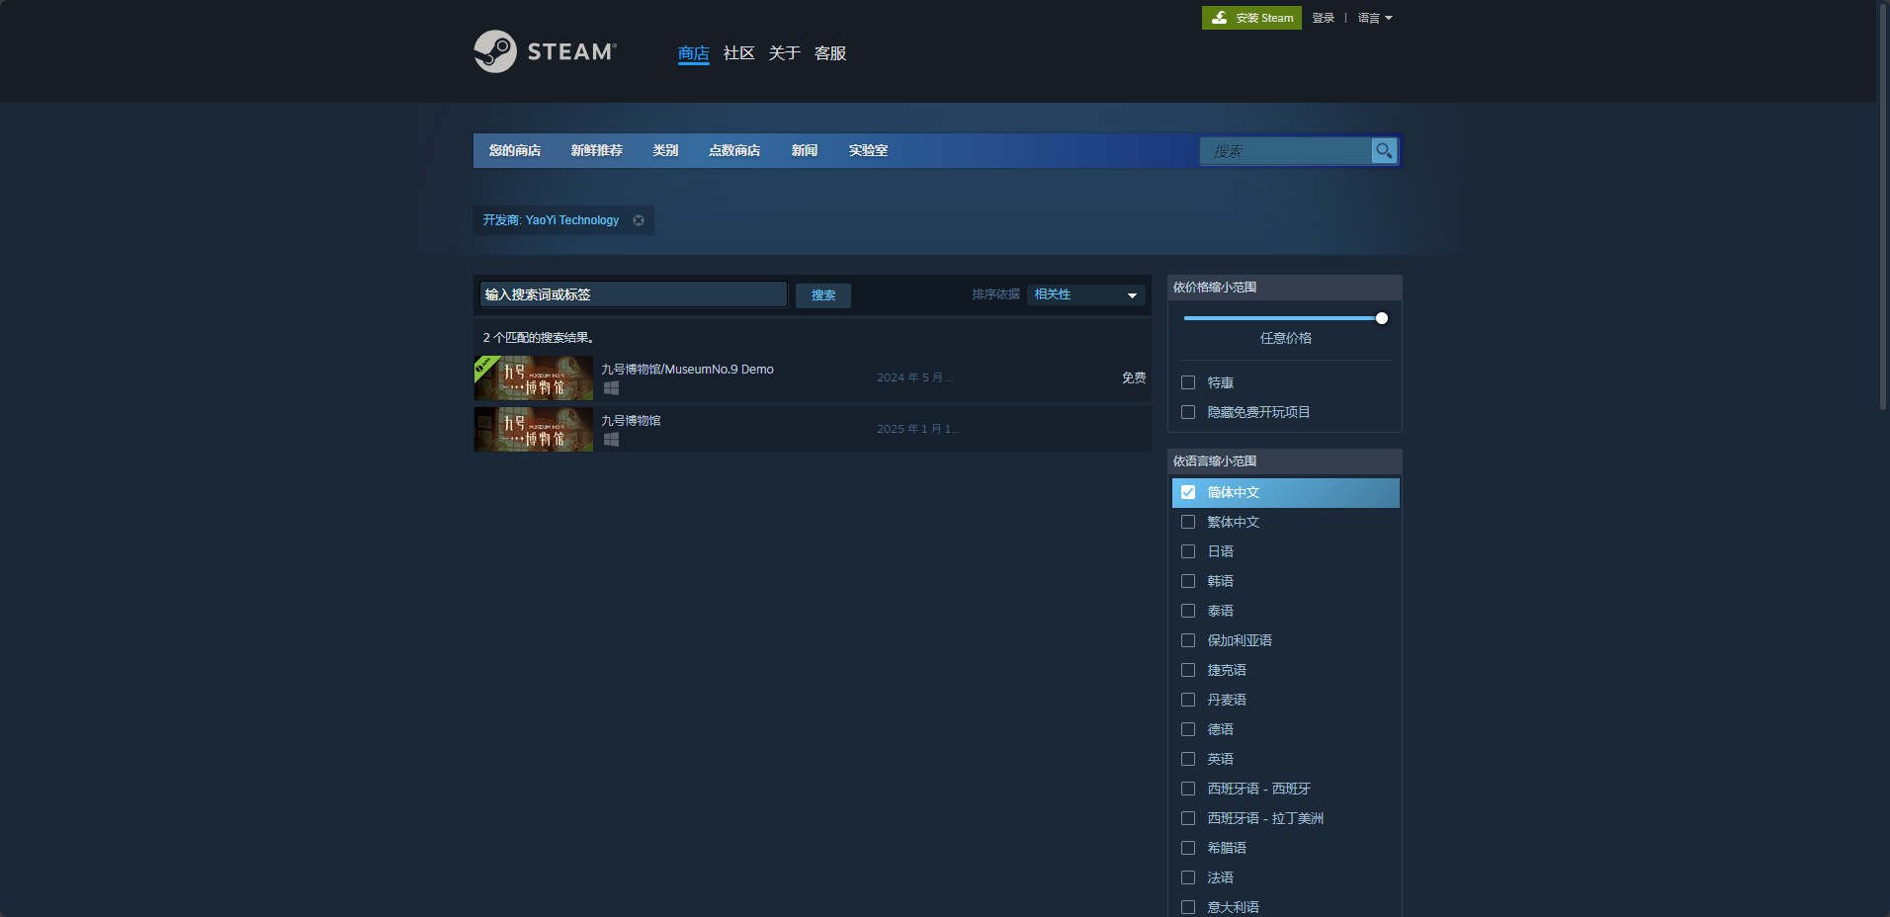Open 实验室 labs tab
This screenshot has height=917, width=1890.
(x=868, y=150)
